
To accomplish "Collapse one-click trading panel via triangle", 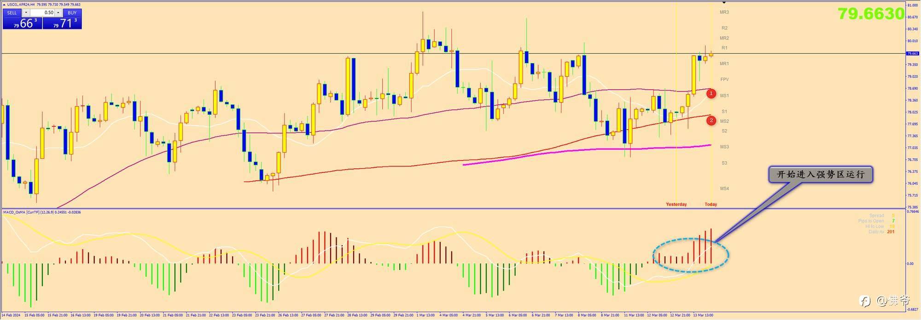I will 4,5.
